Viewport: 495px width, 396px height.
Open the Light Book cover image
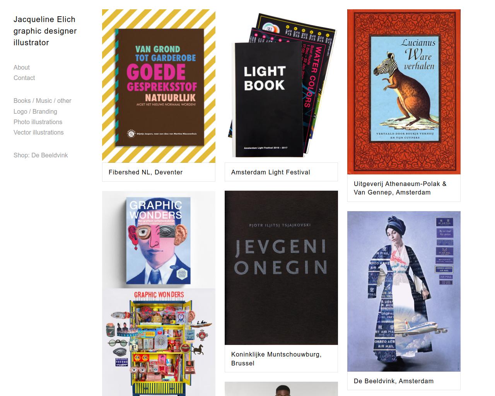(x=281, y=86)
